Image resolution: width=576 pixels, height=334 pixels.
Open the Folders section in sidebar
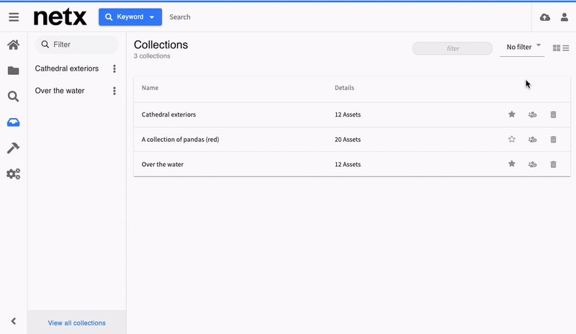coord(13,71)
